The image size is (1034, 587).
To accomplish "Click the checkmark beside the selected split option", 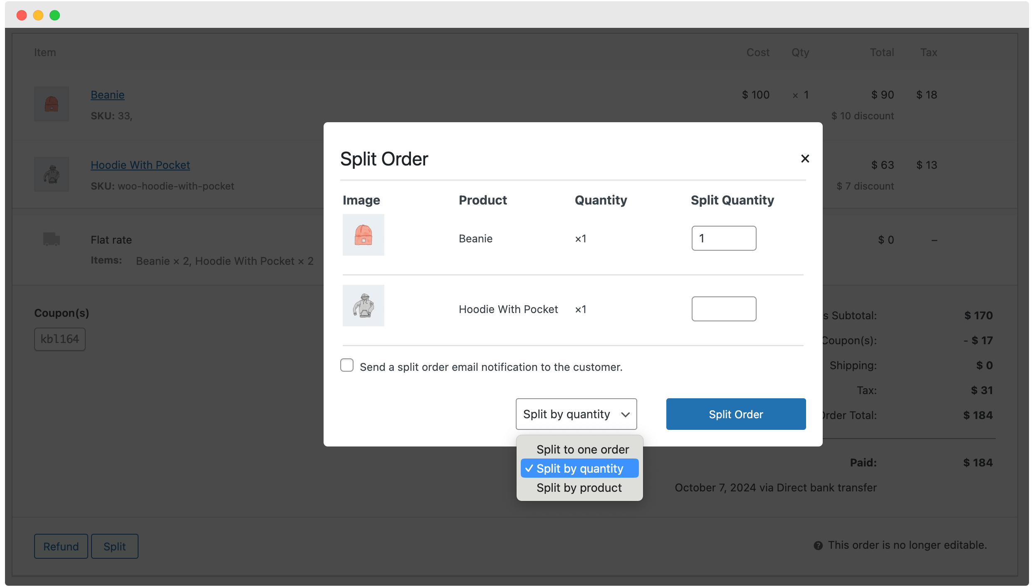I will [529, 468].
